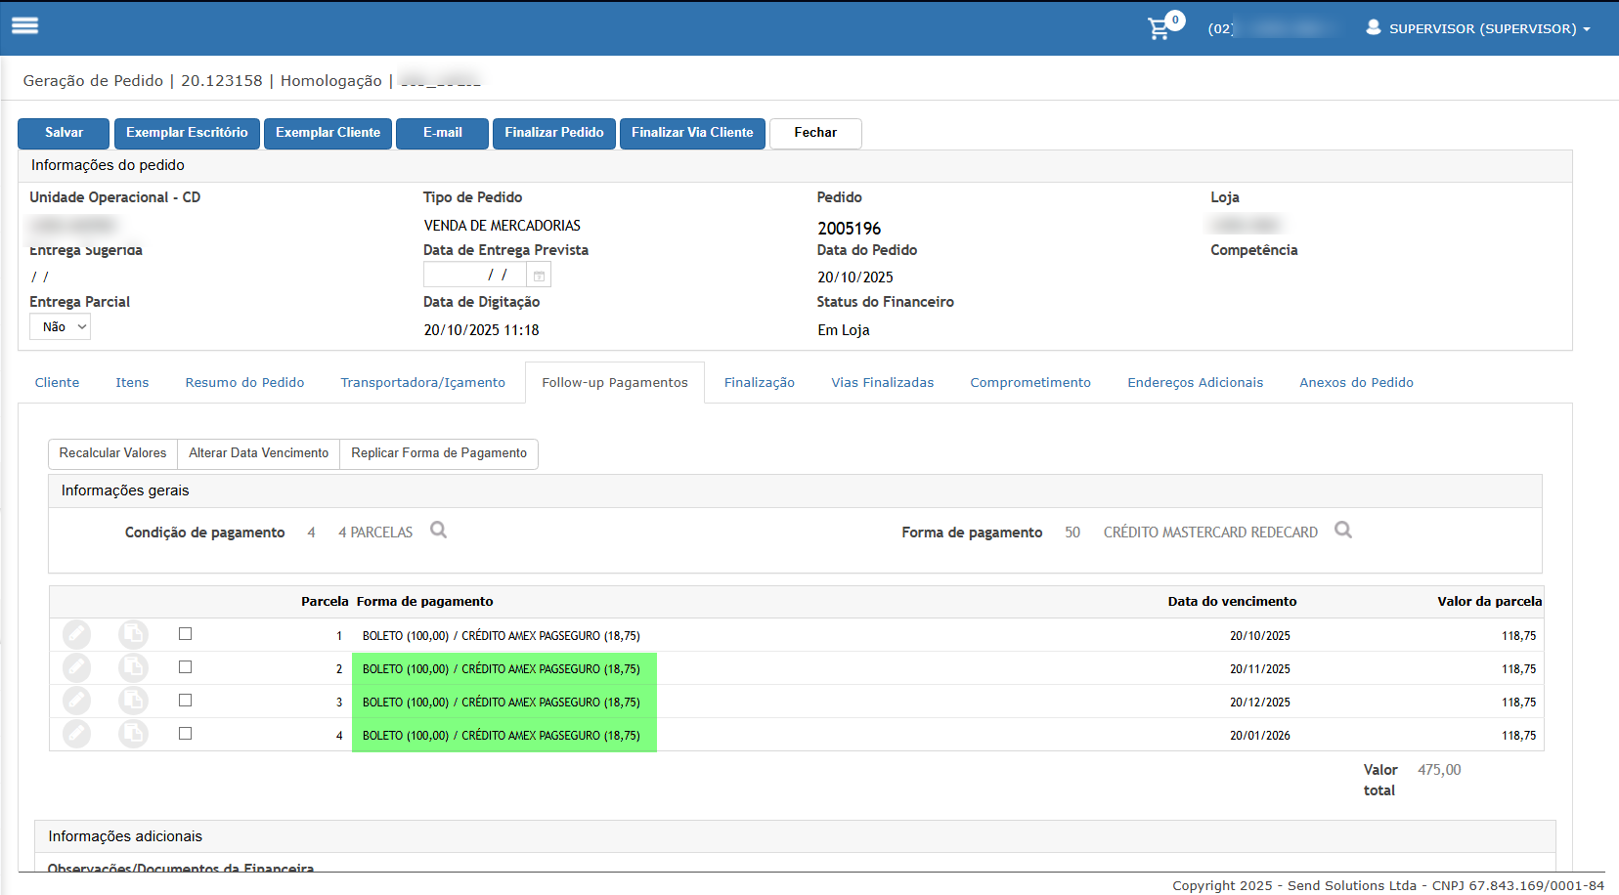Viewport: 1619px width, 895px height.
Task: Search Condição de pagamento with magnifier icon
Action: 438,531
